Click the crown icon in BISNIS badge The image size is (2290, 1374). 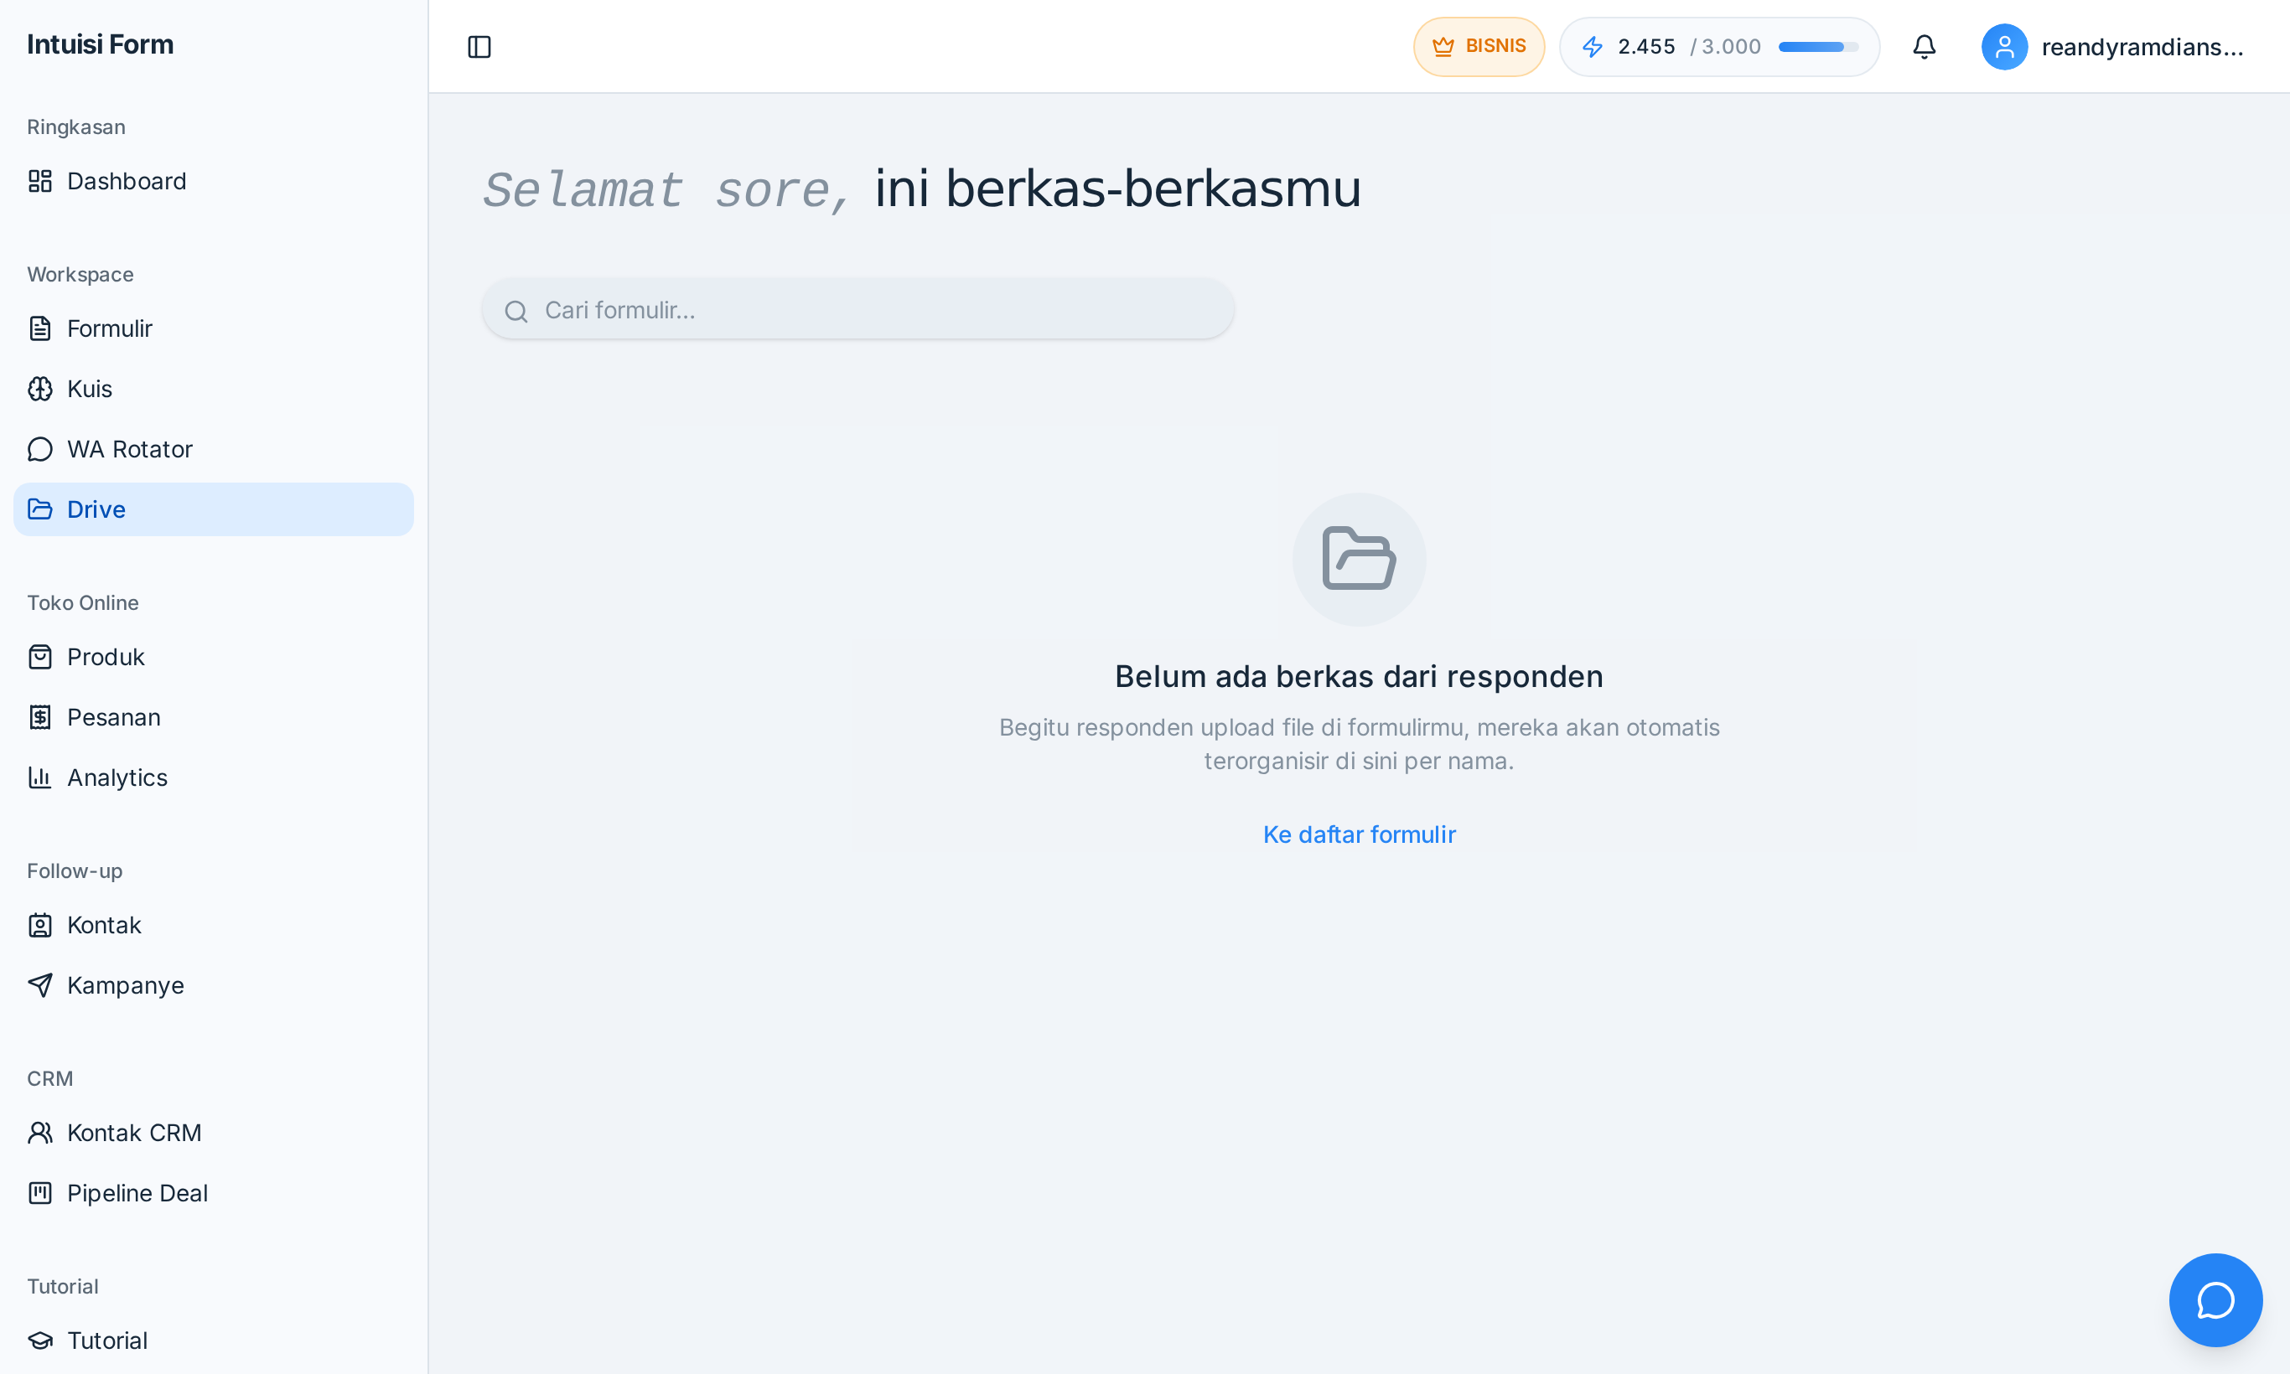pos(1443,46)
